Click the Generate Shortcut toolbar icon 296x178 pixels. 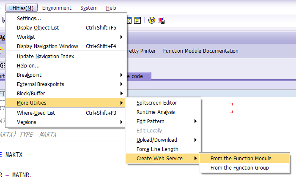[x=137, y=20]
